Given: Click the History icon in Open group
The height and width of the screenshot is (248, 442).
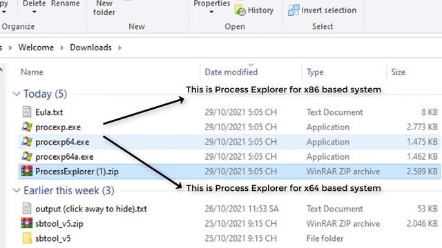Looking at the screenshot, I should 240,10.
